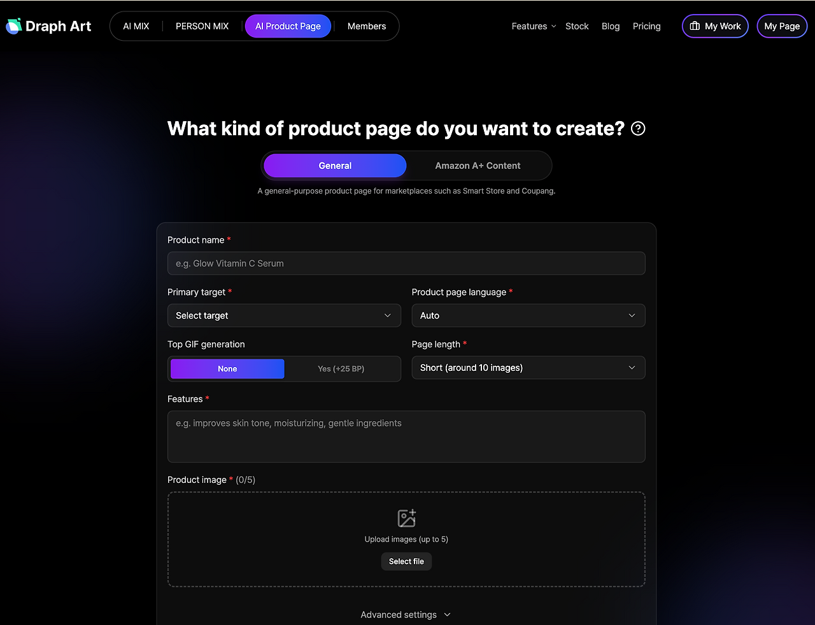This screenshot has height=625, width=815.
Task: Switch to Amazon A+ Content
Action: click(478, 166)
